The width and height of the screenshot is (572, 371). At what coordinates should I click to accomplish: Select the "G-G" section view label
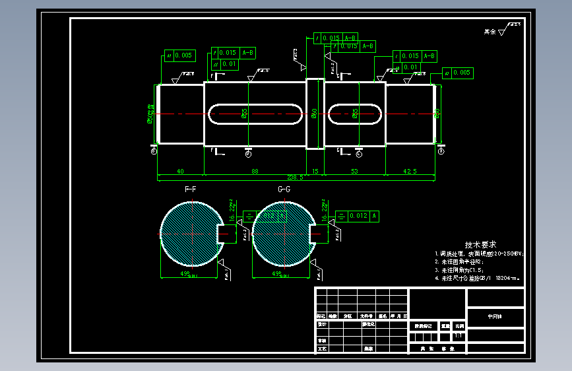click(284, 189)
